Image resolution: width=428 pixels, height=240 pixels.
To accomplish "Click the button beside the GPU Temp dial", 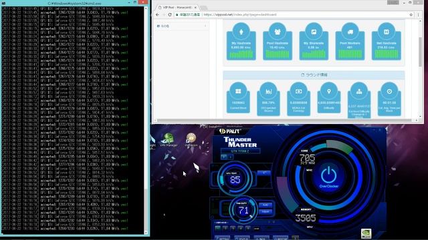I will click(263, 173).
